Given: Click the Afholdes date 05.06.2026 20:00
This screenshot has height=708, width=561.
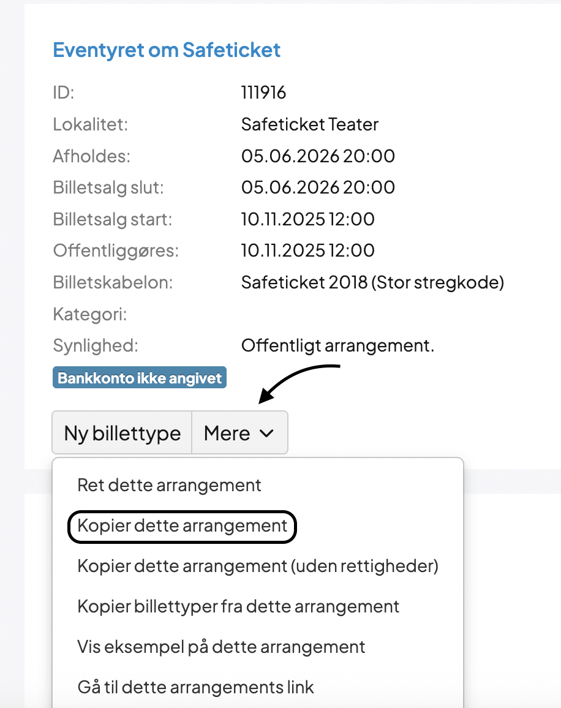Looking at the screenshot, I should point(318,156).
